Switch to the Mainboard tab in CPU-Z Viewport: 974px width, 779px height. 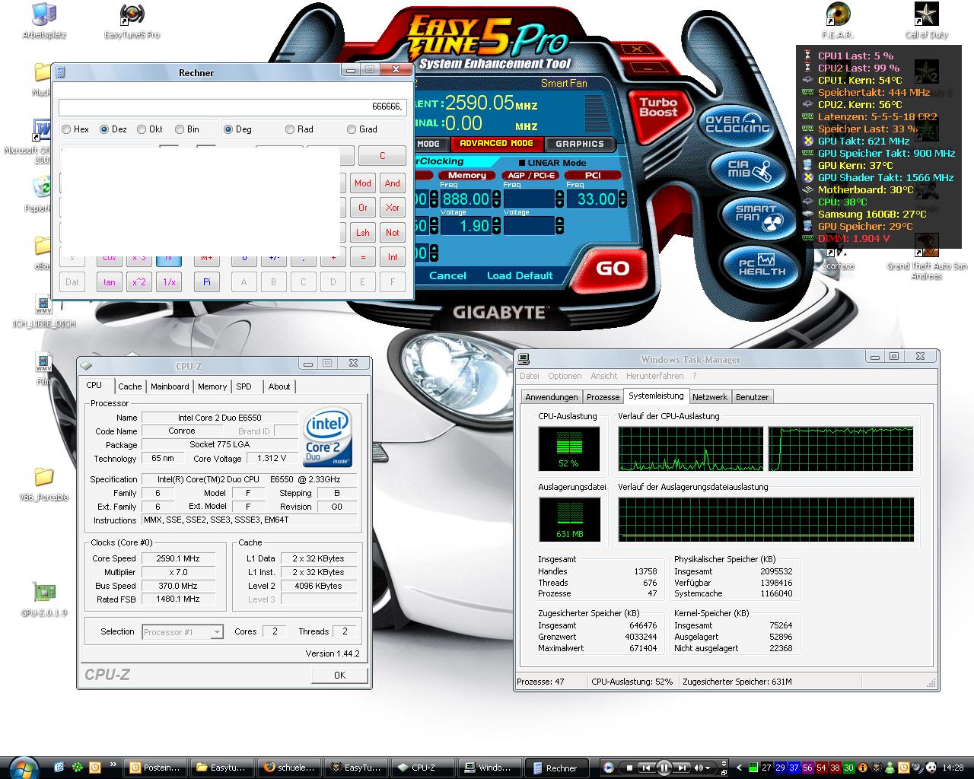170,386
